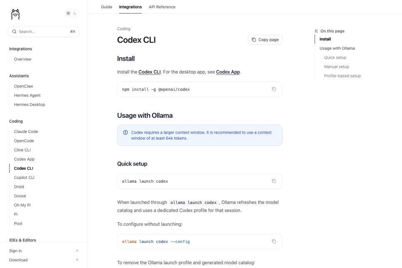The height and width of the screenshot is (268, 402).
Task: Jump to Profile-based setup section
Action: tap(342, 76)
